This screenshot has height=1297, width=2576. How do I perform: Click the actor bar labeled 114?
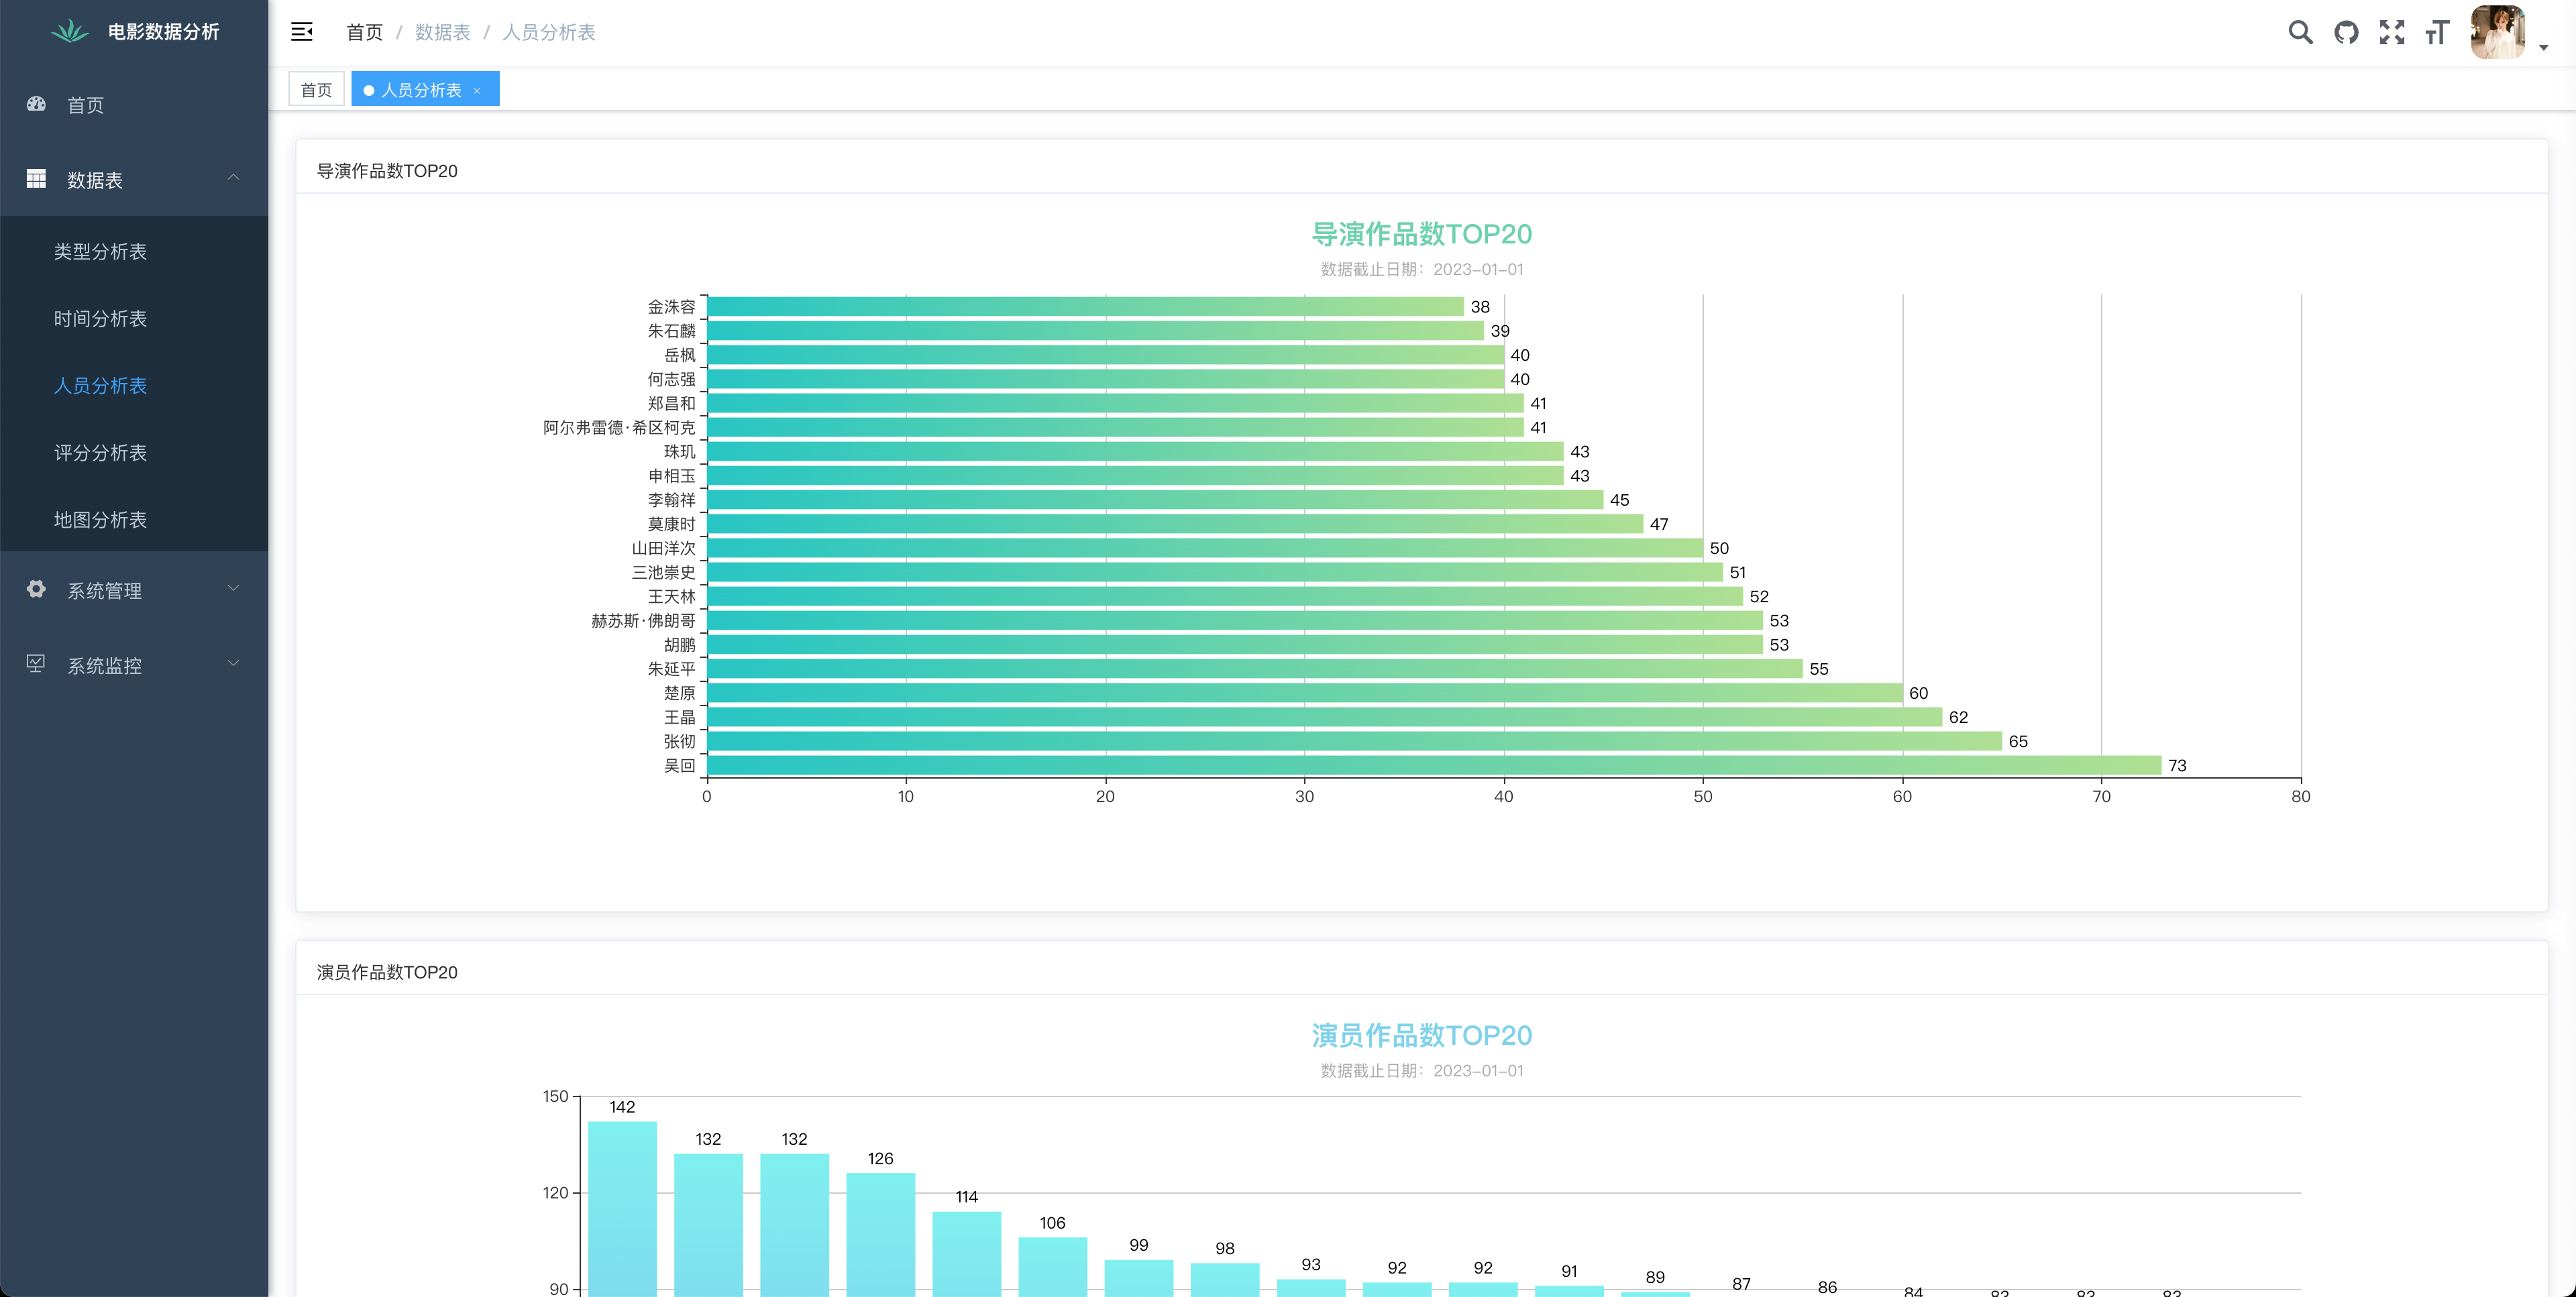point(966,1254)
